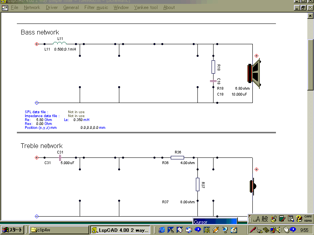Open the Yankee tool menu
This screenshot has height=235, width=314.
pyautogui.click(x=146, y=7)
